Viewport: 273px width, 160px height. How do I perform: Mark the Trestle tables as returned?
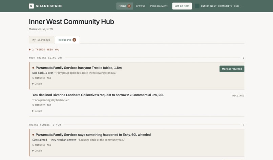232,69
